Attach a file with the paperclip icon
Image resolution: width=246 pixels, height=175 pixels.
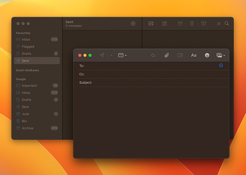(x=167, y=55)
